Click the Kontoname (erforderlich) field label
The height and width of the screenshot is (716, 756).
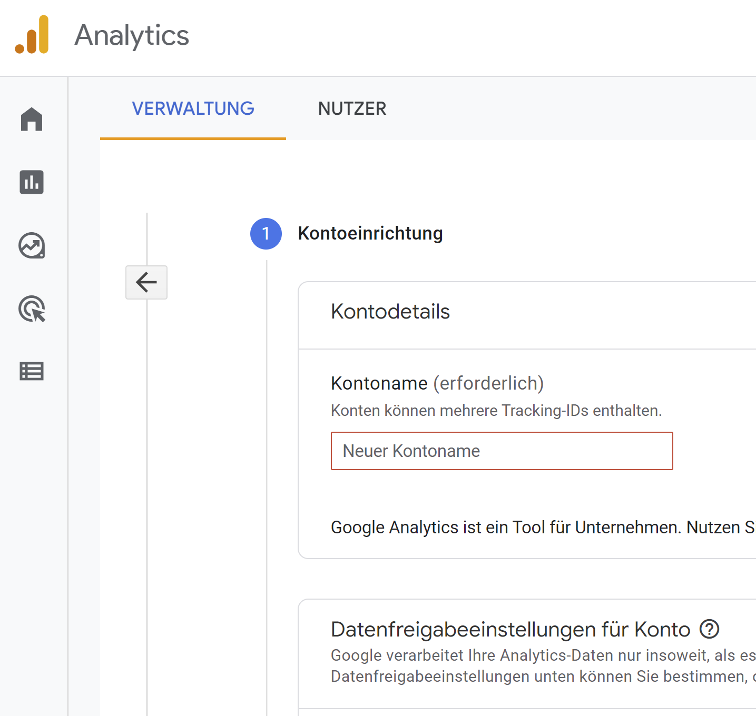tap(437, 383)
